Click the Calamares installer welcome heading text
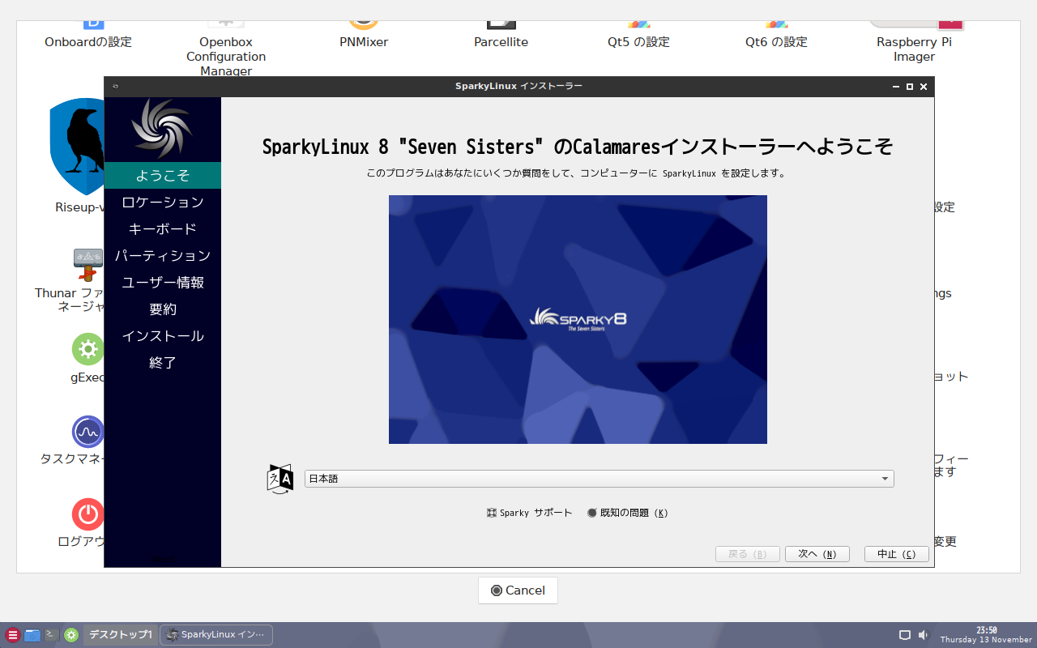Image resolution: width=1037 pixels, height=648 pixels. 578,147
